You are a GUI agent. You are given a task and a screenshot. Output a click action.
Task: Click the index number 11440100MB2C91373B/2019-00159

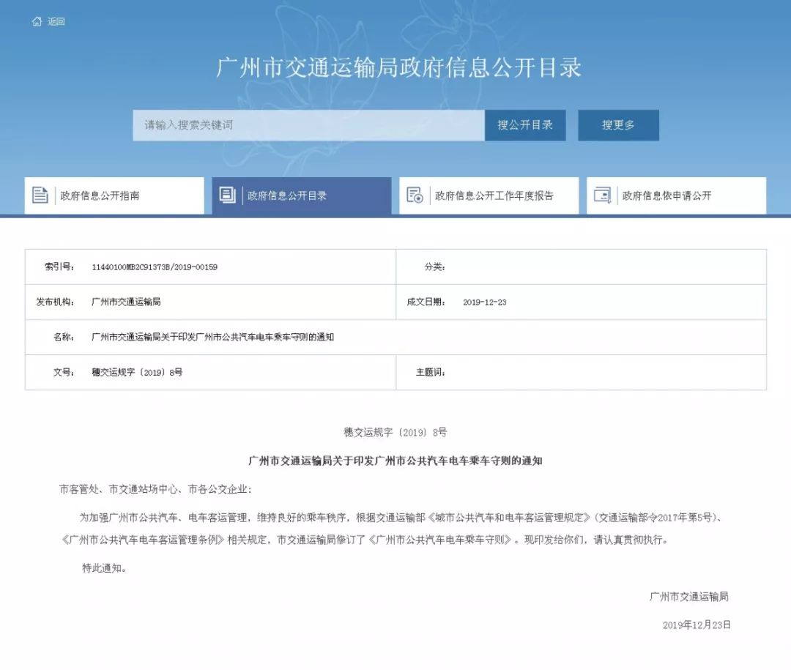[x=155, y=267]
